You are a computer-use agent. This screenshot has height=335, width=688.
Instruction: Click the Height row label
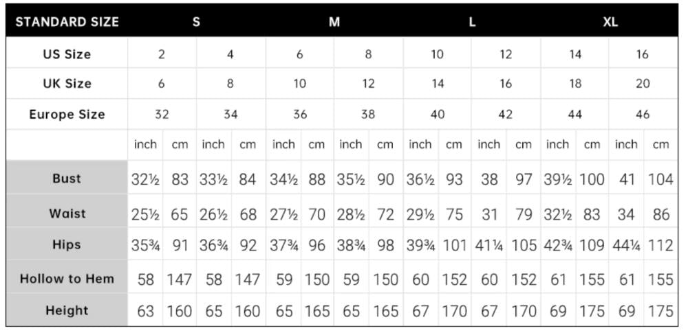tap(67, 310)
